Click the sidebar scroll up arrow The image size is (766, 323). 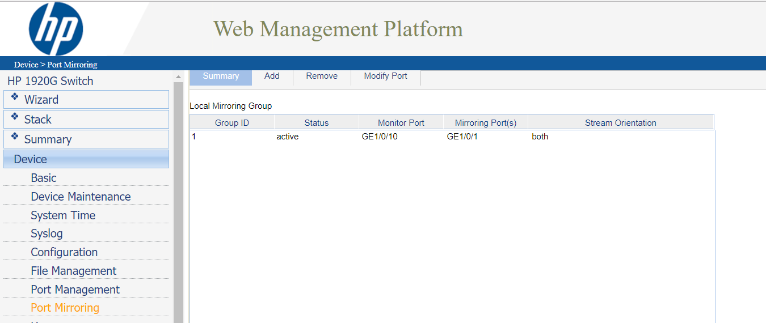(x=178, y=77)
